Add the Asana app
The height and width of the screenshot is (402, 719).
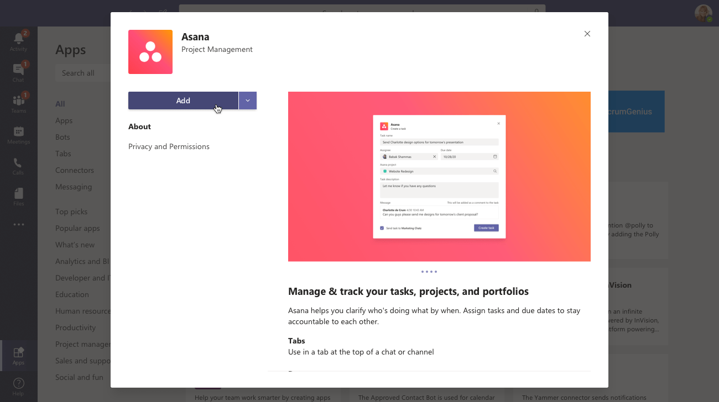(183, 100)
